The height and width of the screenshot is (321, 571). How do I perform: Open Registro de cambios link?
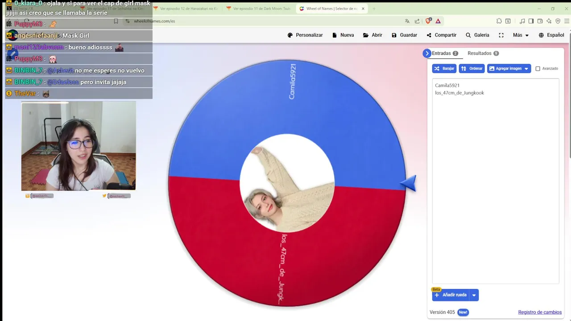540,312
